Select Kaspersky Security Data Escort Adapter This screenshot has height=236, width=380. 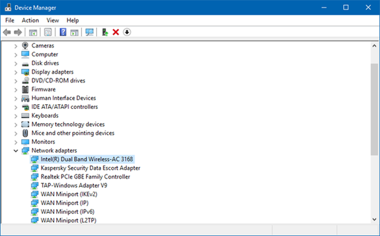90,168
